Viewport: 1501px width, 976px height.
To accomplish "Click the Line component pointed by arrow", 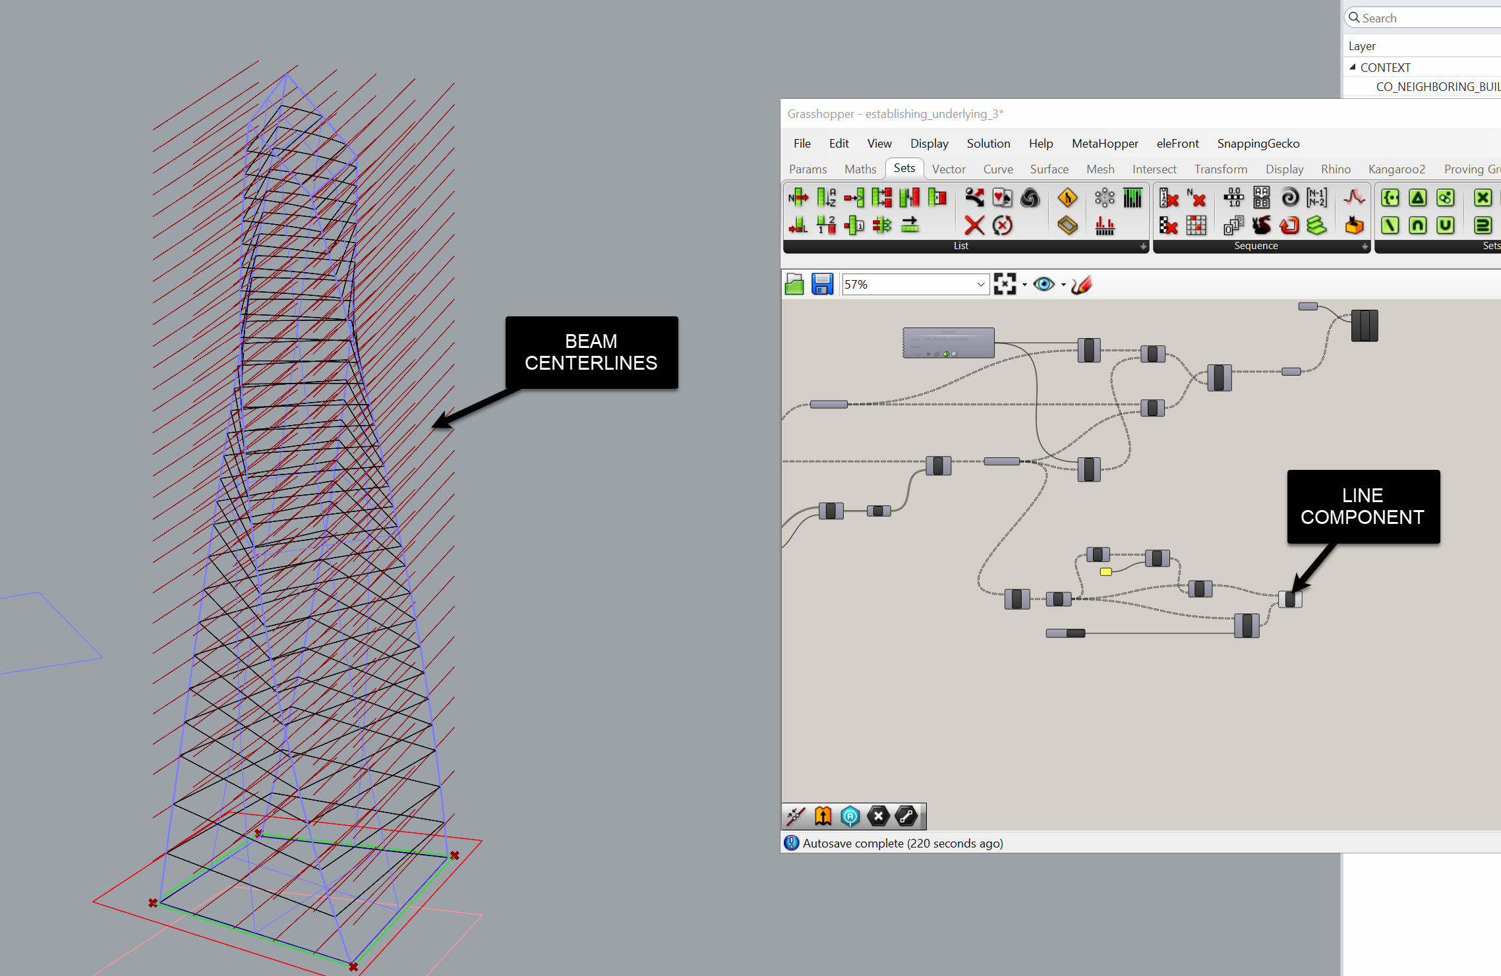I will [x=1290, y=599].
